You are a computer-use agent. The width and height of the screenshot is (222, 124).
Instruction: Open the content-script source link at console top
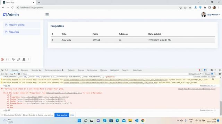click(204, 76)
